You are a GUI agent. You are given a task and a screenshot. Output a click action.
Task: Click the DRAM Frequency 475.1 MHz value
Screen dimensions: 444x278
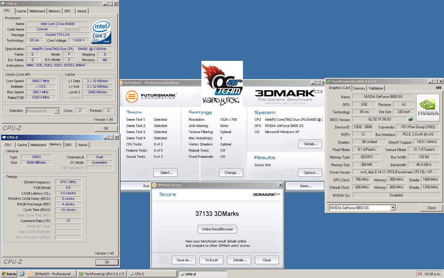click(68, 182)
